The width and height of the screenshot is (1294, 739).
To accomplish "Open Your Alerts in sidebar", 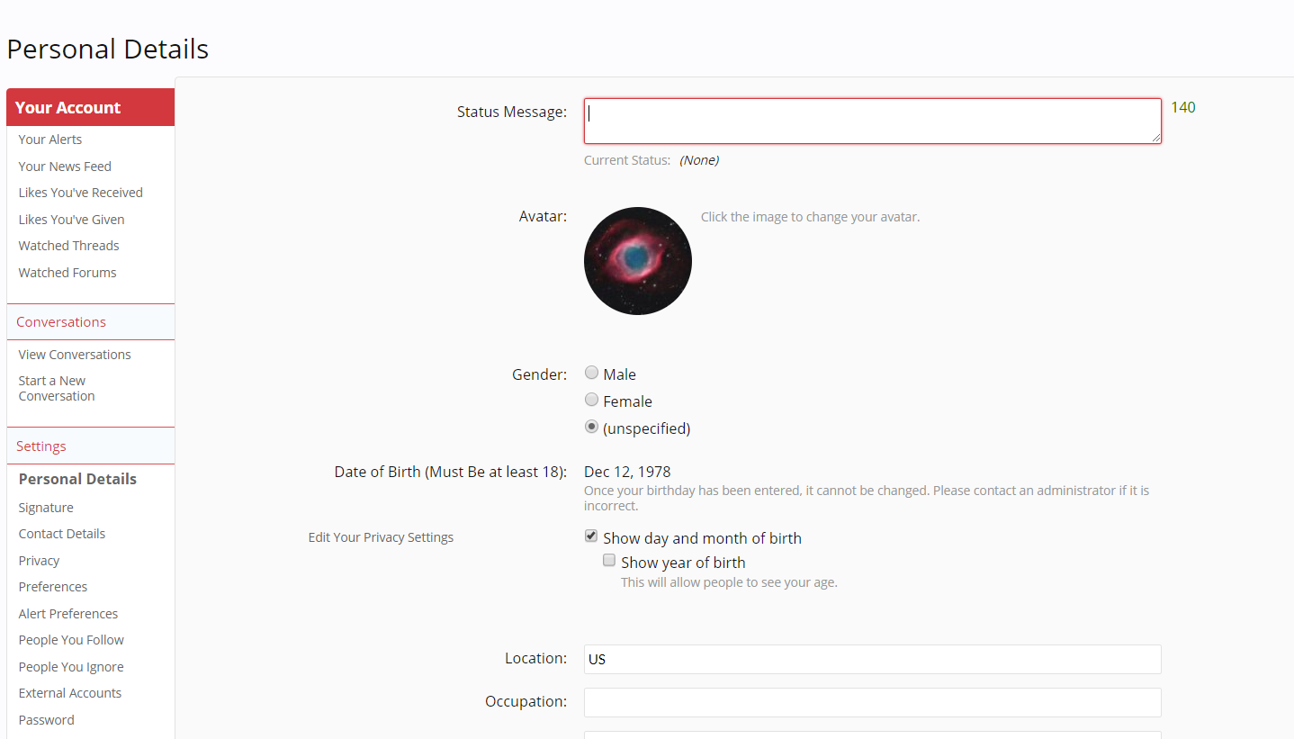I will pyautogui.click(x=50, y=140).
